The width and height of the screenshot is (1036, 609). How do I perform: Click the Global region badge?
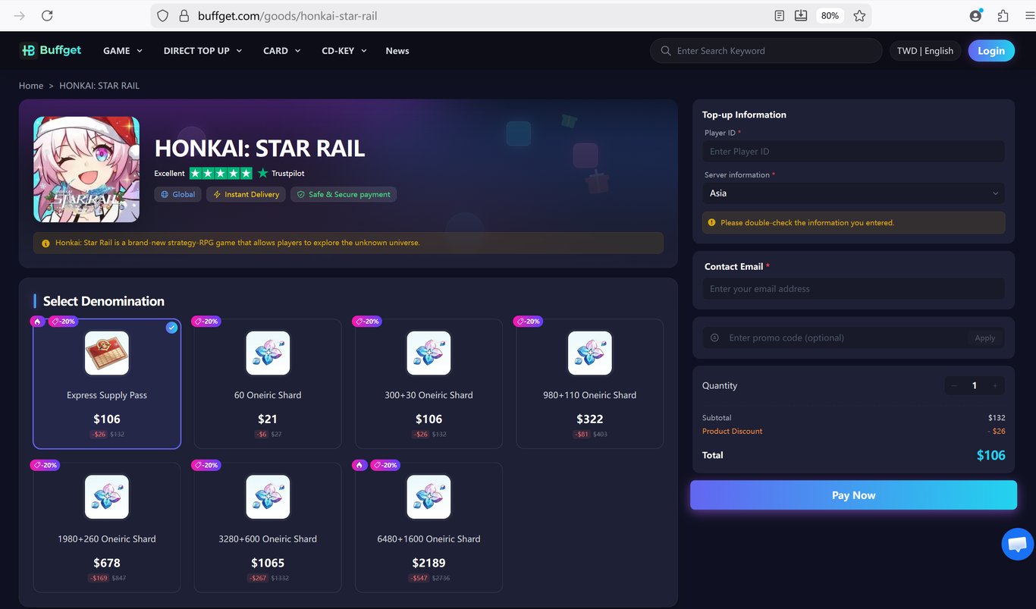[x=178, y=194]
